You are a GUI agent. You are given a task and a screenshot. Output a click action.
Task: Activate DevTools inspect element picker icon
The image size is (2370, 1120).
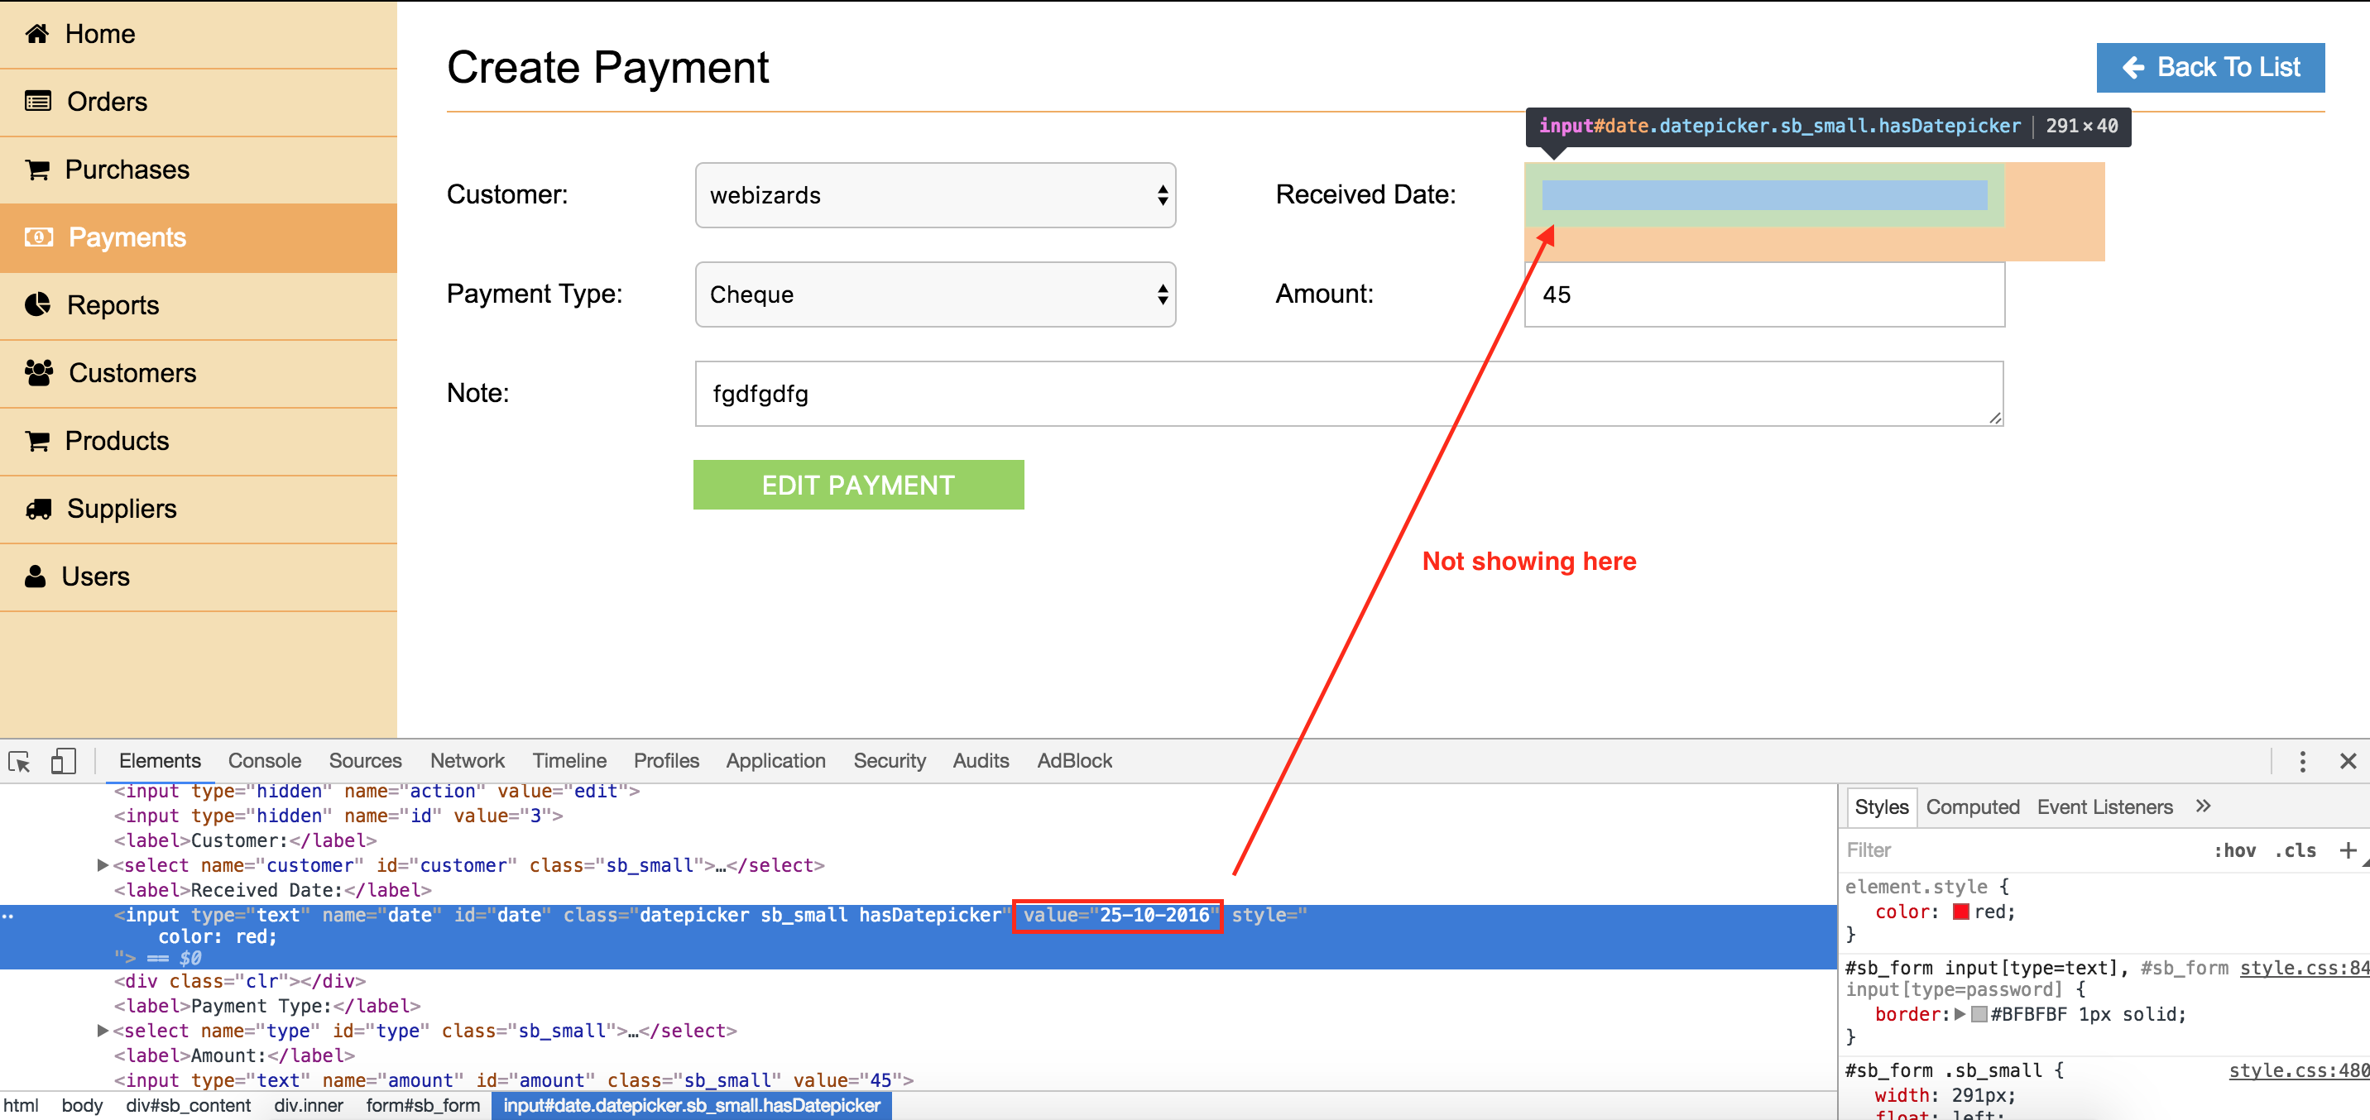19,761
